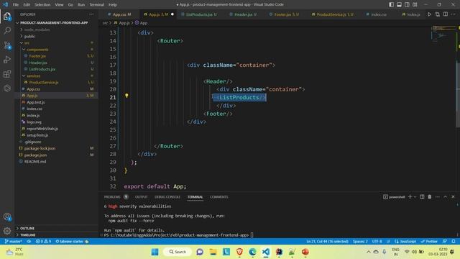Screen dimensions: 460x259
Task: Close the terminal panel
Action: (x=453, y=196)
